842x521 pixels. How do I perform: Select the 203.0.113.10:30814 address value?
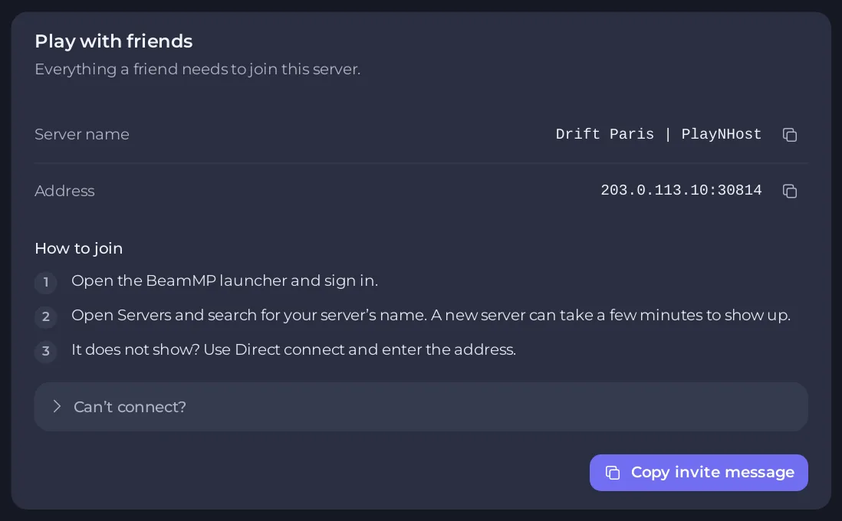(681, 190)
